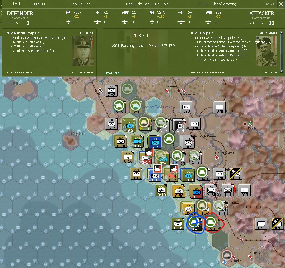
Task: Click the tank marker above 7-7 stack's right
Action: tap(169, 139)
